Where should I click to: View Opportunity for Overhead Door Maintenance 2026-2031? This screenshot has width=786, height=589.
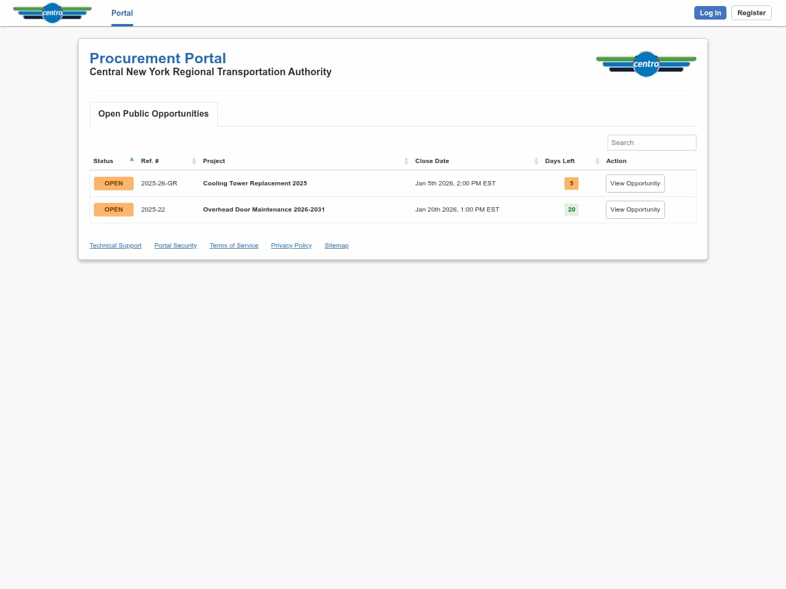635,209
